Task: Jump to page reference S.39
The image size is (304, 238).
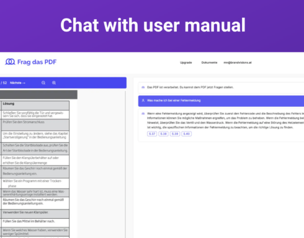Action: tap(175, 134)
